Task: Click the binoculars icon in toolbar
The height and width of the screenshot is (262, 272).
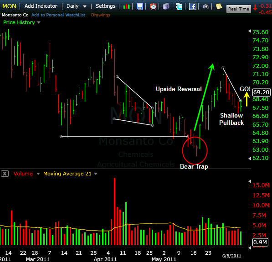Action: tap(206, 6)
